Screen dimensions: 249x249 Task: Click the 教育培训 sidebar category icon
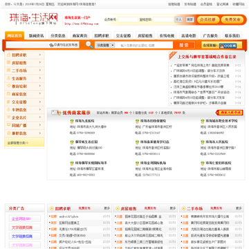point(8,86)
